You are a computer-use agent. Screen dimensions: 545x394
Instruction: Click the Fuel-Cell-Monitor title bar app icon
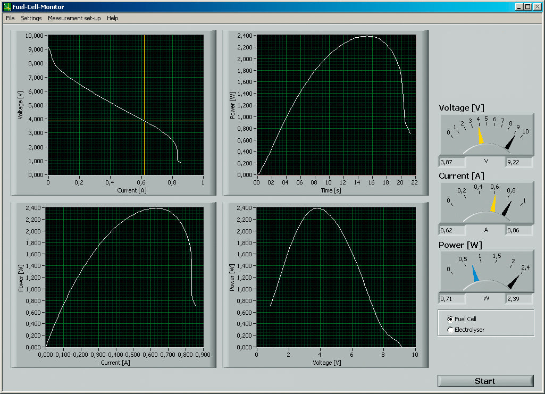click(7, 6)
